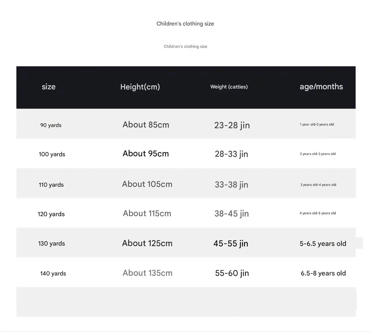Click the '6.5-8 years old' age cell
Viewport: 371px width, 332px height.
coord(323,273)
